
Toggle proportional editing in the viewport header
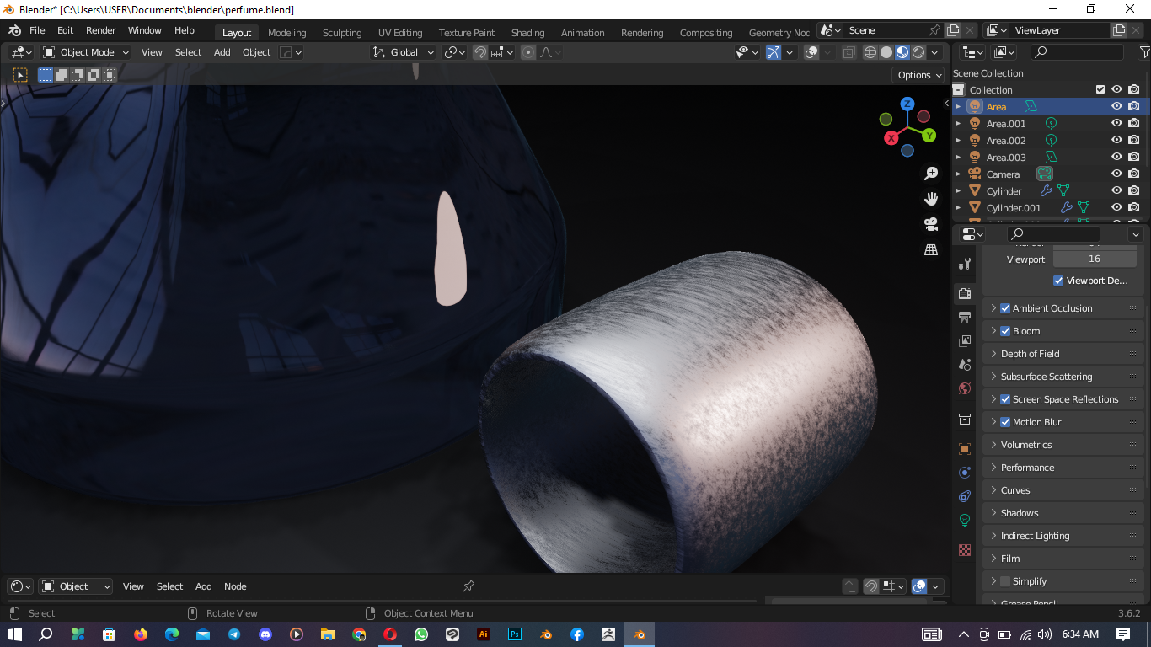click(x=528, y=52)
